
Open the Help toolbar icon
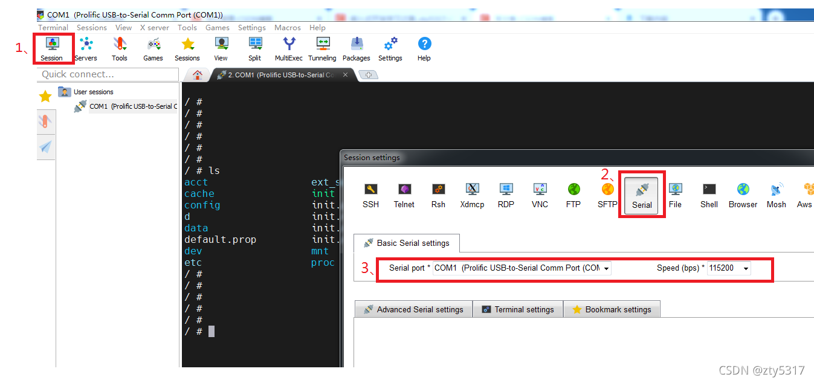coord(424,49)
